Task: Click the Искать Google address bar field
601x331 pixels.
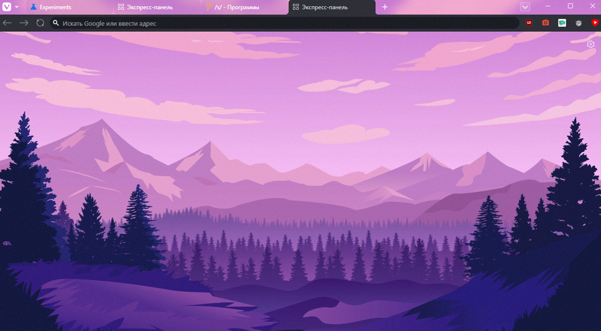Action: [196, 22]
